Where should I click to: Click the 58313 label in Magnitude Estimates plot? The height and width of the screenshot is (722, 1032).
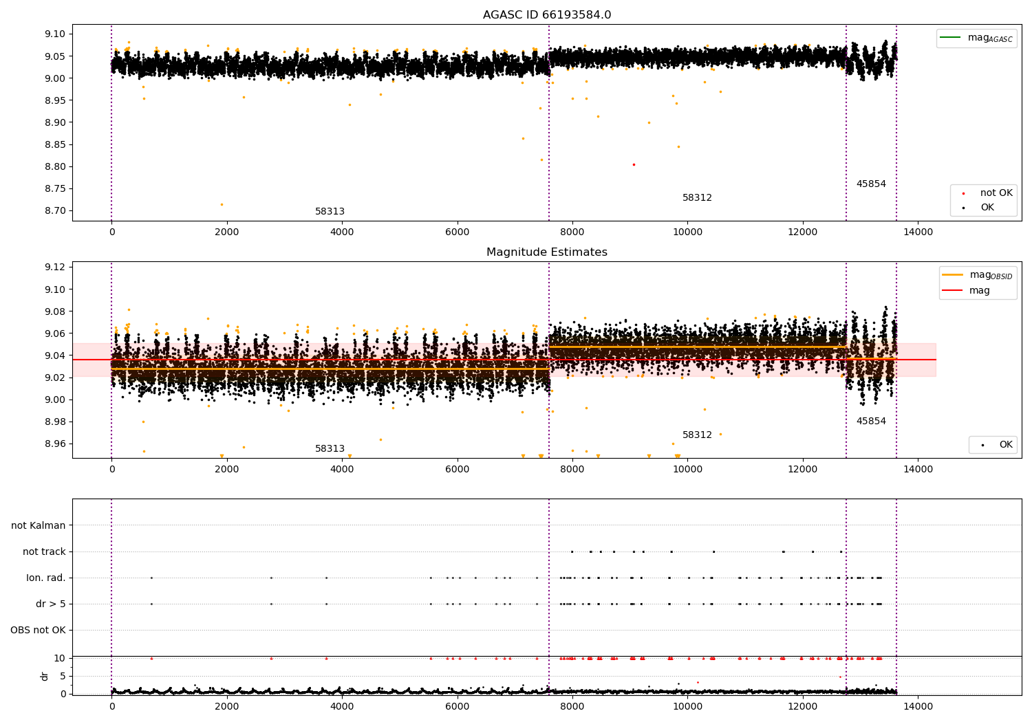(x=330, y=449)
